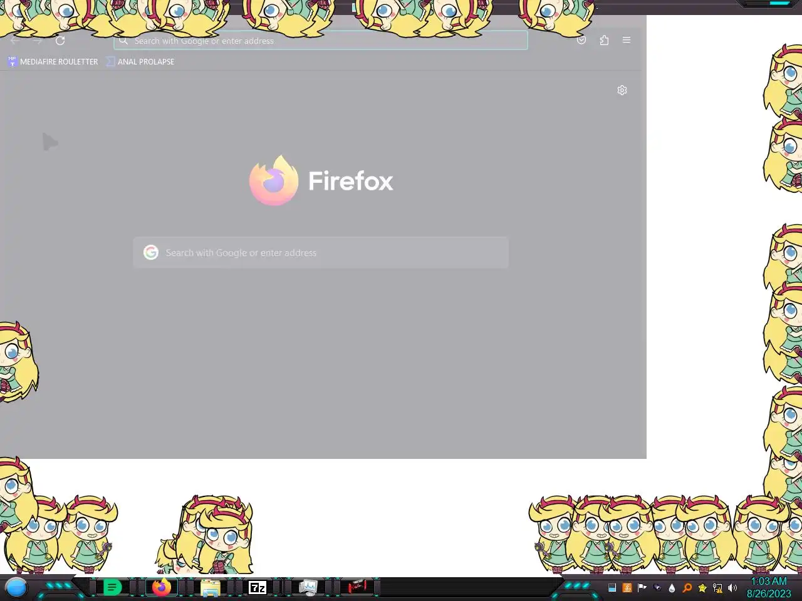Open File Explorer from the taskbar
This screenshot has width=802, height=601.
tap(211, 587)
